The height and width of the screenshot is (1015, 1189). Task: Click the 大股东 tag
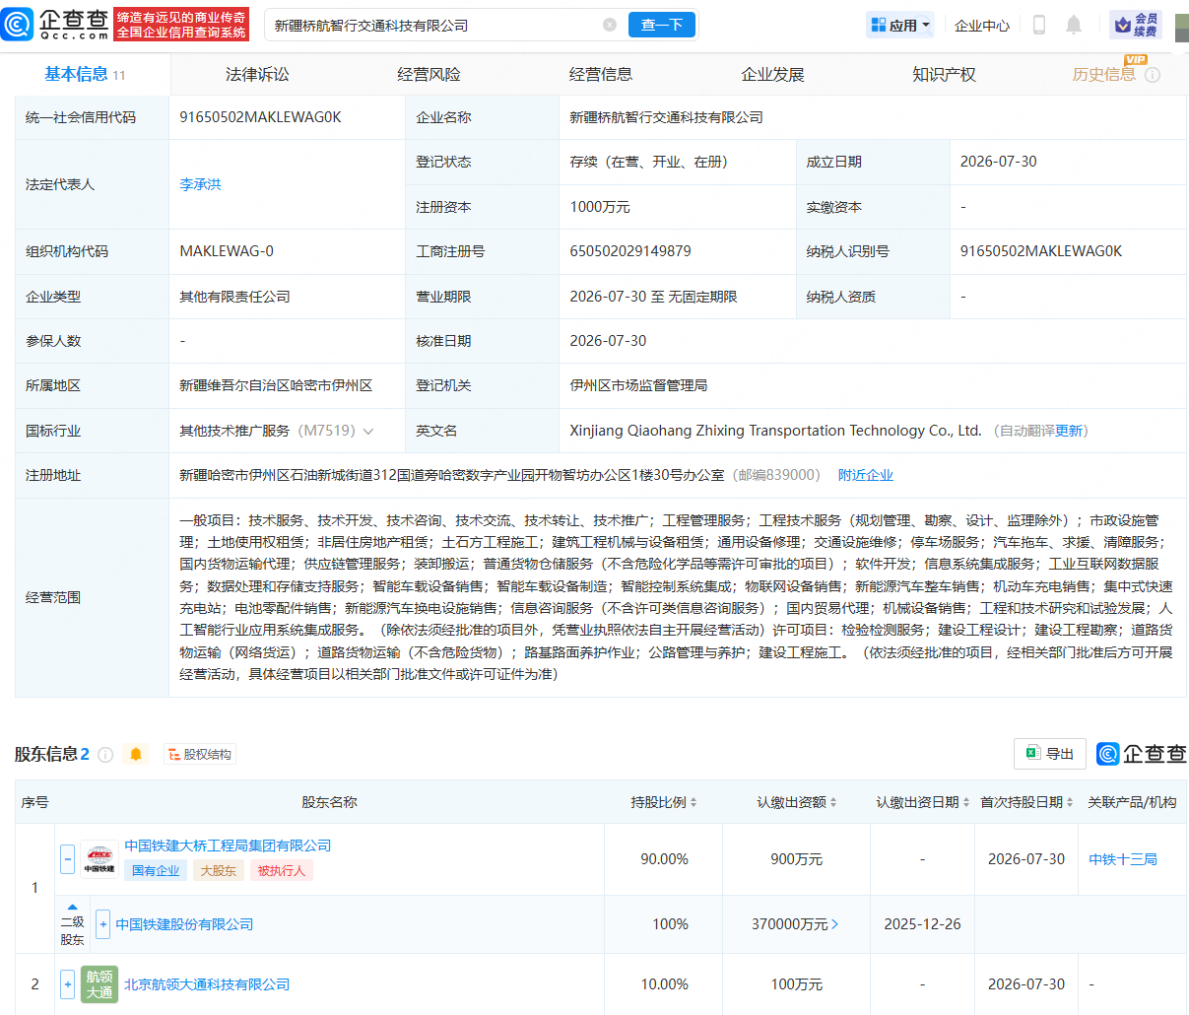tap(219, 871)
